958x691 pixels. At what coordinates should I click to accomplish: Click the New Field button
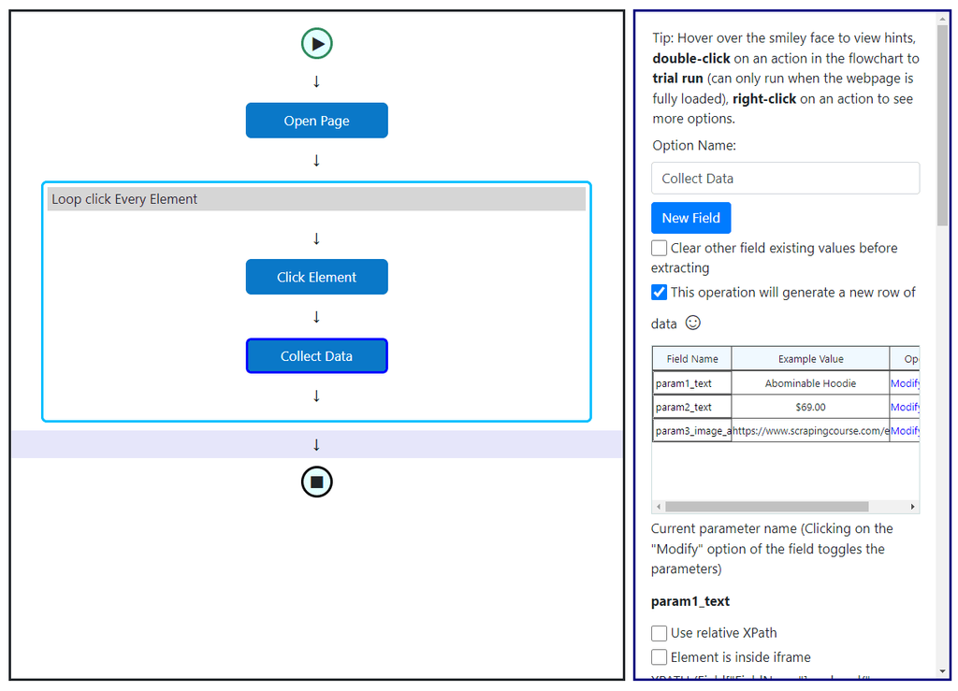(690, 218)
